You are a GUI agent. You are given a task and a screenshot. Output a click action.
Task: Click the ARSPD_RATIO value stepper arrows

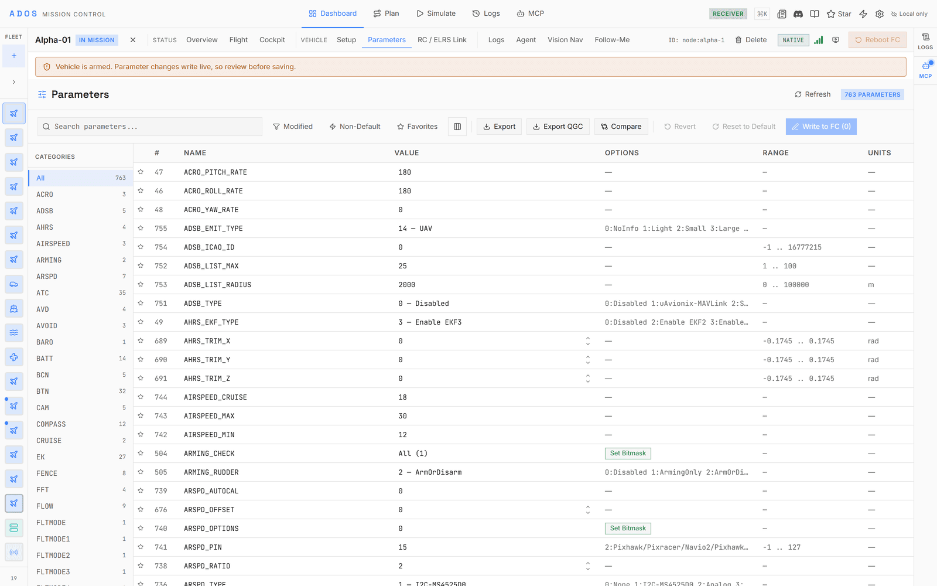tap(588, 566)
